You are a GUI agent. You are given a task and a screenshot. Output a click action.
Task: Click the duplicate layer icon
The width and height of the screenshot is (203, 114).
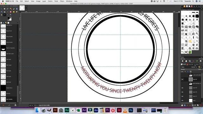pos(193,105)
